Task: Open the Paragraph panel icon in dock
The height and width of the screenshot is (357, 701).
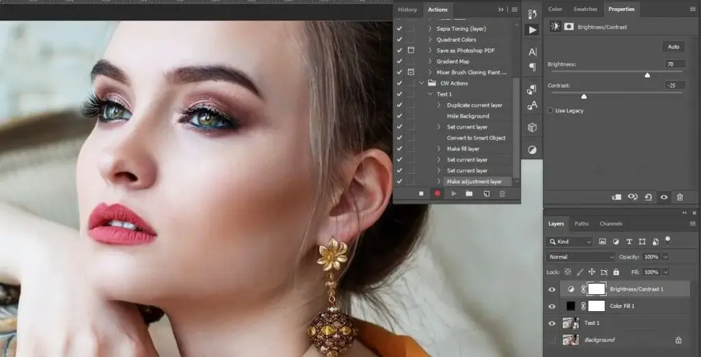Action: coord(532,67)
